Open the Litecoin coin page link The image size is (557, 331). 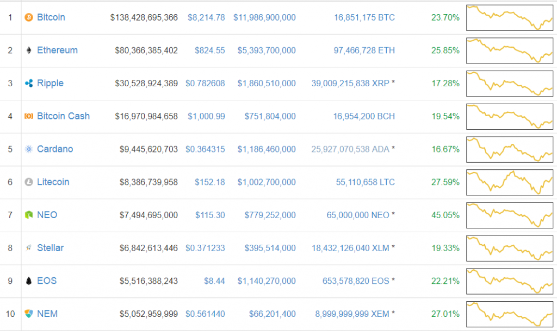(53, 182)
